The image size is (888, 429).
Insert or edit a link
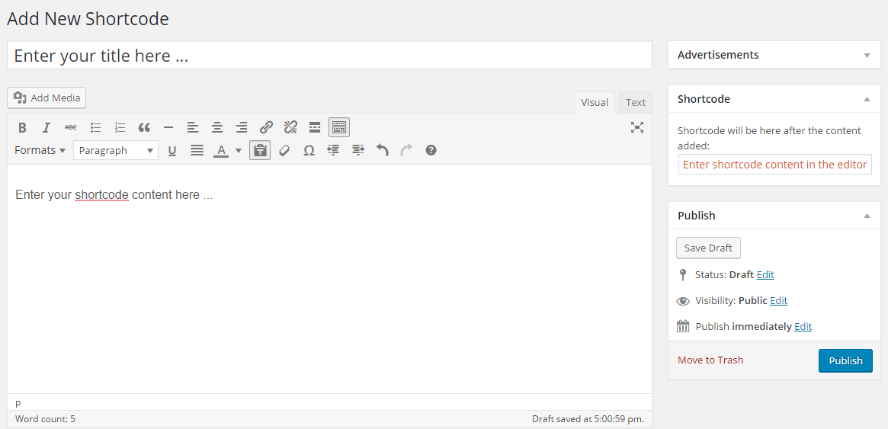(x=266, y=127)
